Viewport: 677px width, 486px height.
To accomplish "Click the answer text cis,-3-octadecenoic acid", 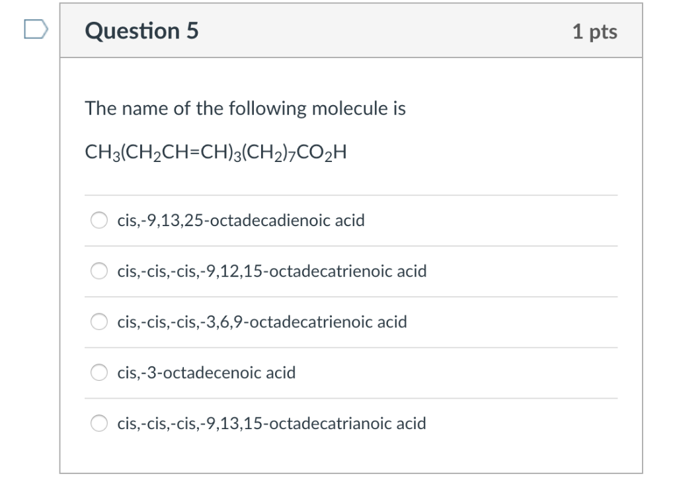I will click(x=206, y=373).
